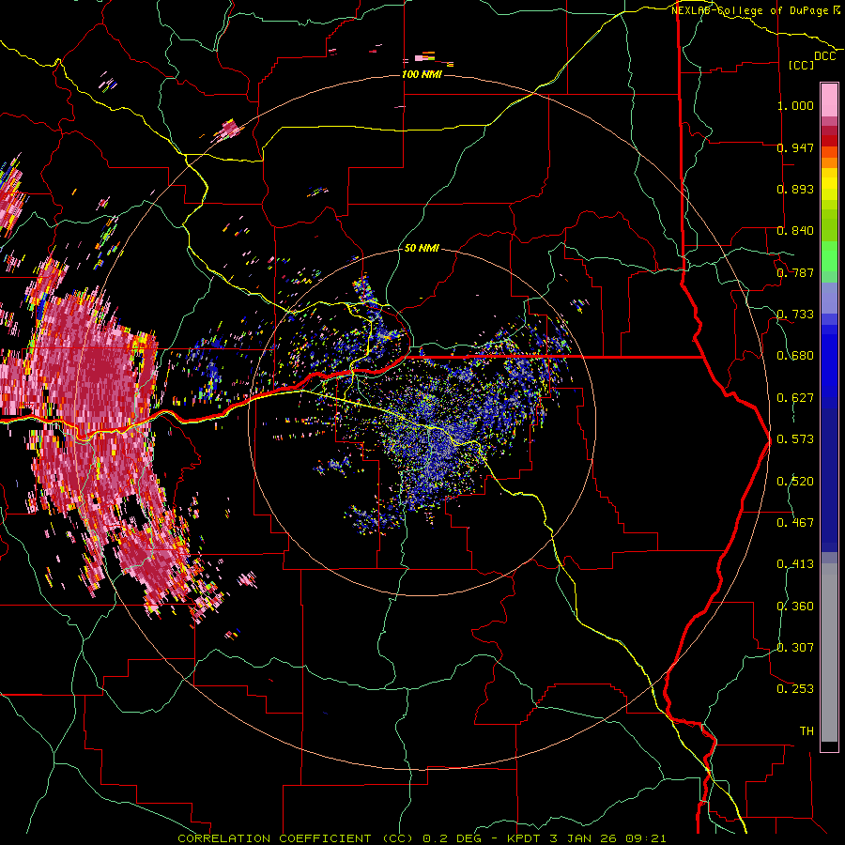Click the NEXLAB-College of DuPage credit text
845x845 pixels.
tap(756, 10)
